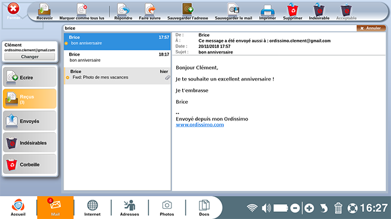Click the subject bon anniversaire in header
Screen dimensions: 391x219
[216, 52]
